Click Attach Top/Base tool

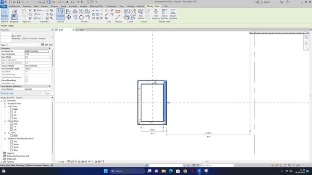pyautogui.click(x=164, y=14)
